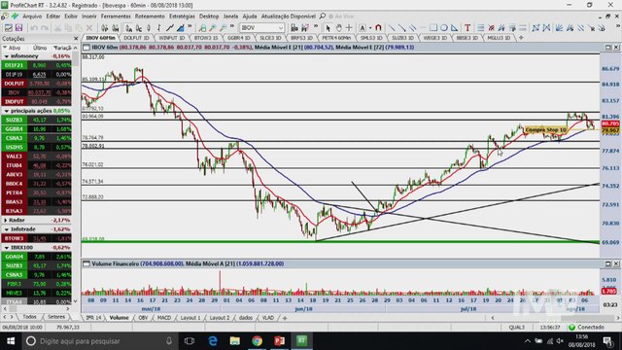Maximize the Volume Financeiro panel
The height and width of the screenshot is (350, 622).
point(608,263)
